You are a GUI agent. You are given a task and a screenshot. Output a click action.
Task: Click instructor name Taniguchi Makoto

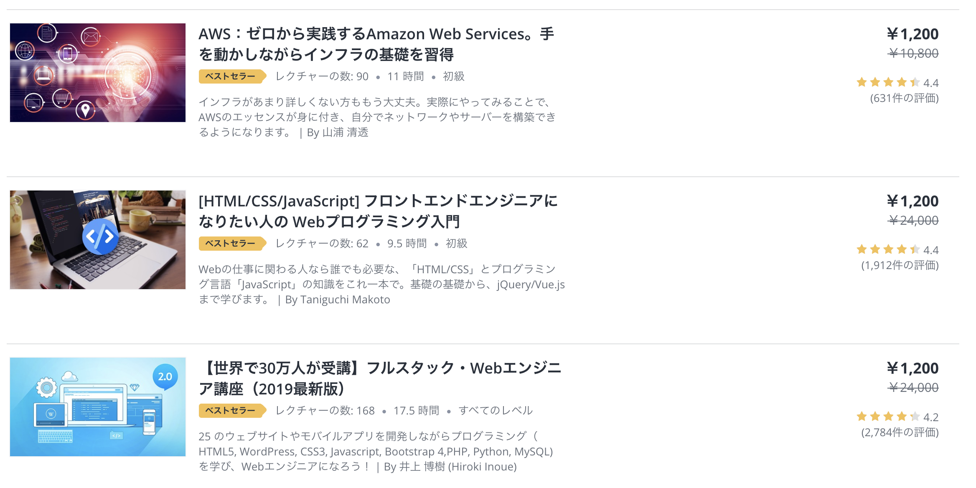pos(345,300)
